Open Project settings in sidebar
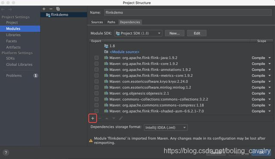This screenshot has height=159, width=275. pyautogui.click(x=12, y=22)
